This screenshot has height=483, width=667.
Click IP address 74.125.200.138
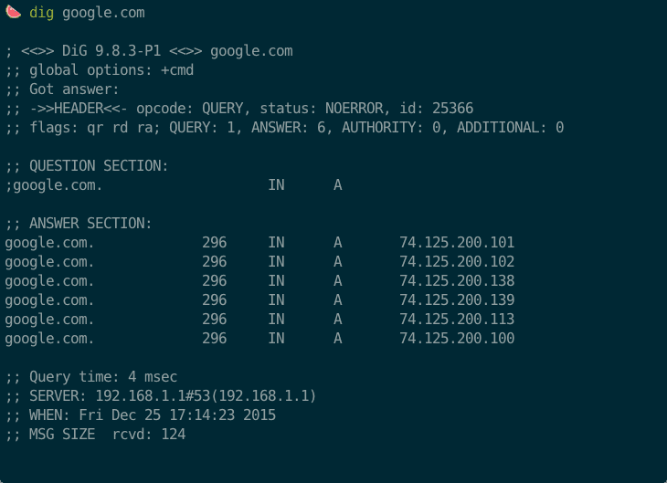coord(457,281)
